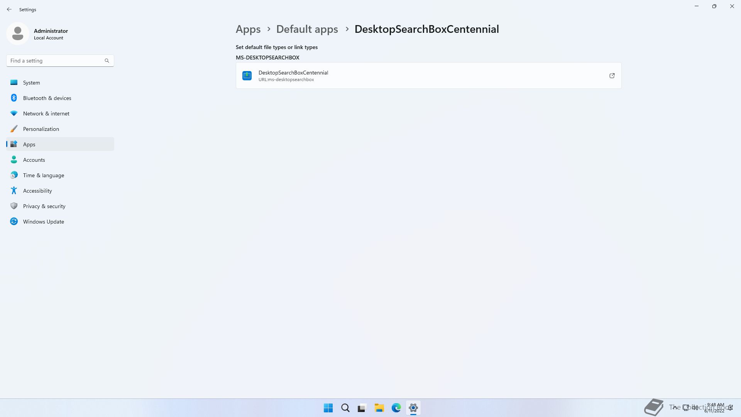Open Microsoft Edge from the taskbar

pyautogui.click(x=396, y=408)
